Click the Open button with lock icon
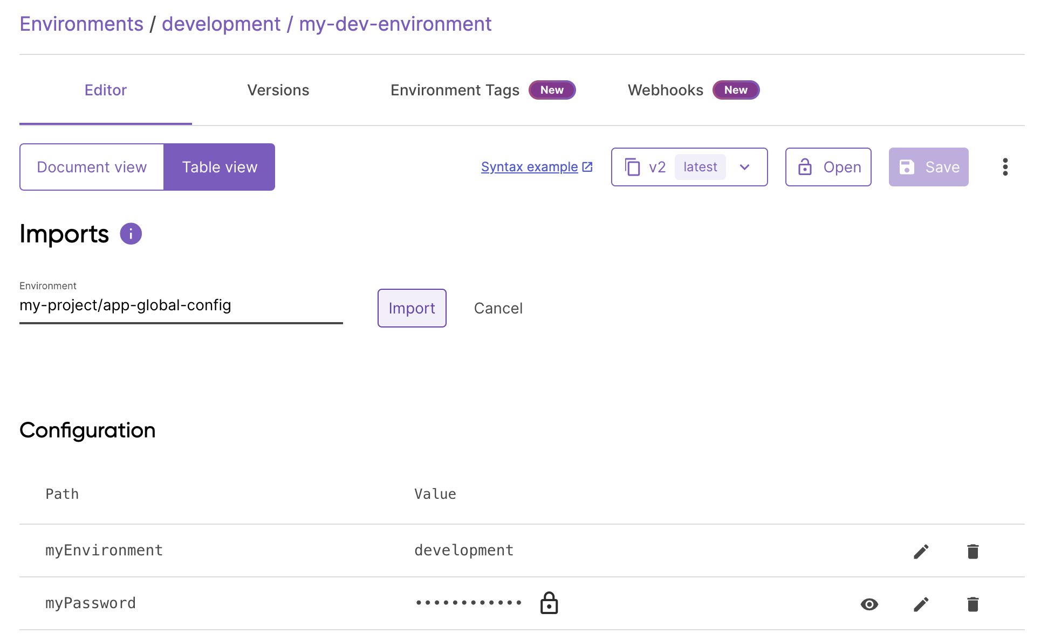The image size is (1041, 641). [828, 167]
